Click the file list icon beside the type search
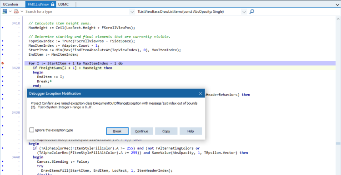The image size is (341, 175). click(16, 11)
